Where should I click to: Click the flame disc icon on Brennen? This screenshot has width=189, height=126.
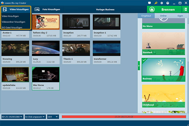pyautogui.click(x=152, y=9)
